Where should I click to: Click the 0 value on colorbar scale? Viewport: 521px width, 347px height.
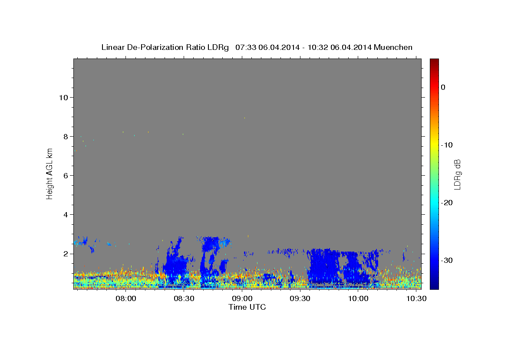tap(443, 87)
